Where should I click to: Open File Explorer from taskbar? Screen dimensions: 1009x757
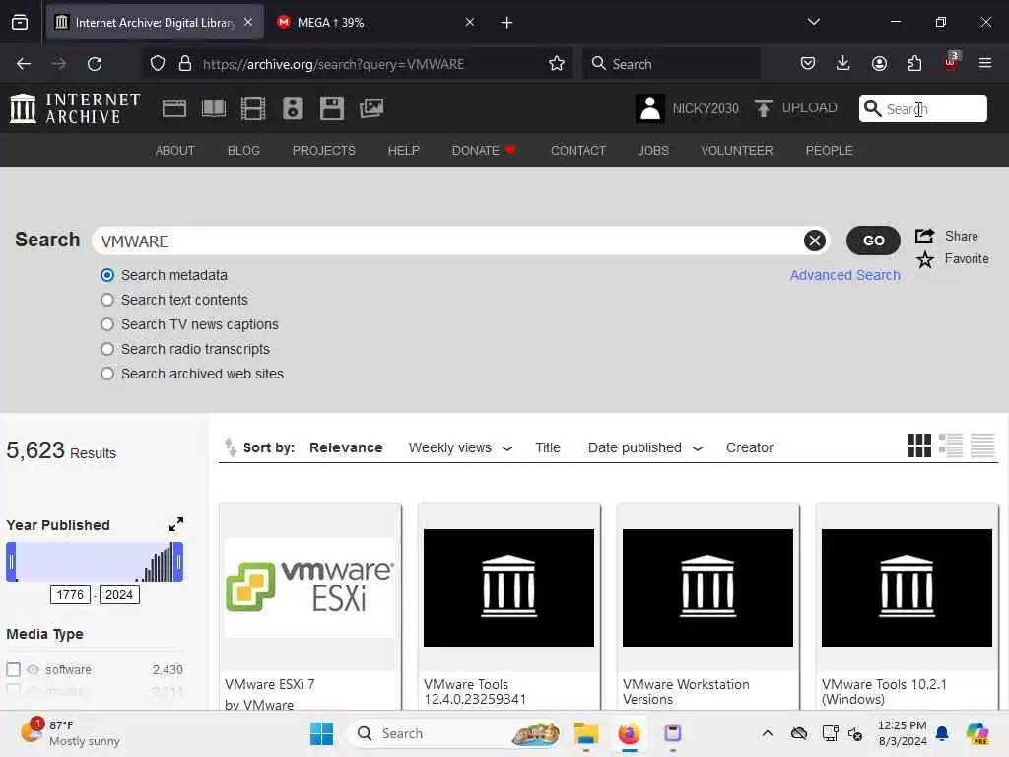coord(586,733)
